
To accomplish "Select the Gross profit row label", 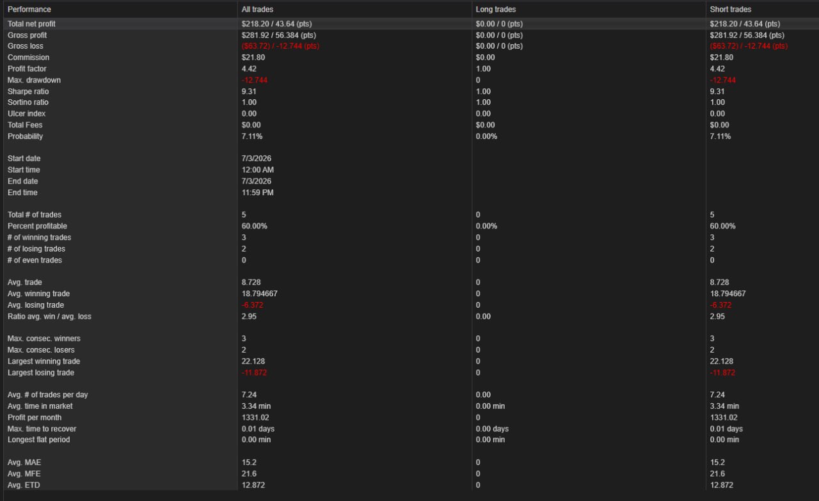I will pyautogui.click(x=27, y=35).
